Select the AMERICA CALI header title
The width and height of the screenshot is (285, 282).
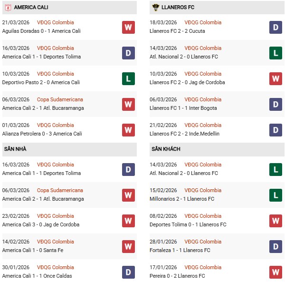pyautogui.click(x=31, y=8)
